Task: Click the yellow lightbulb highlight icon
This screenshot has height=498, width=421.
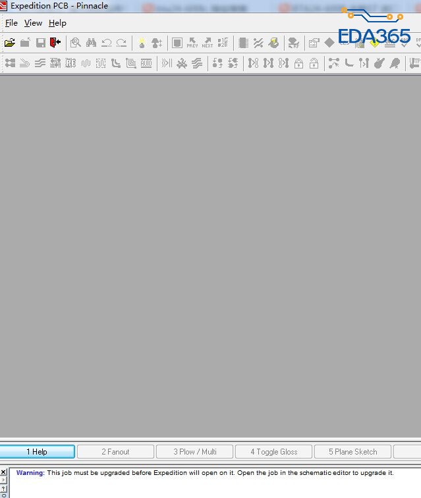Action: 142,43
